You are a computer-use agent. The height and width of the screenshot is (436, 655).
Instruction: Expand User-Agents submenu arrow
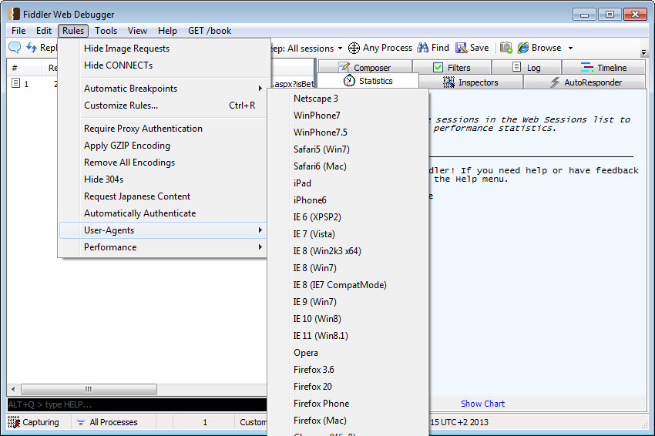(x=260, y=230)
